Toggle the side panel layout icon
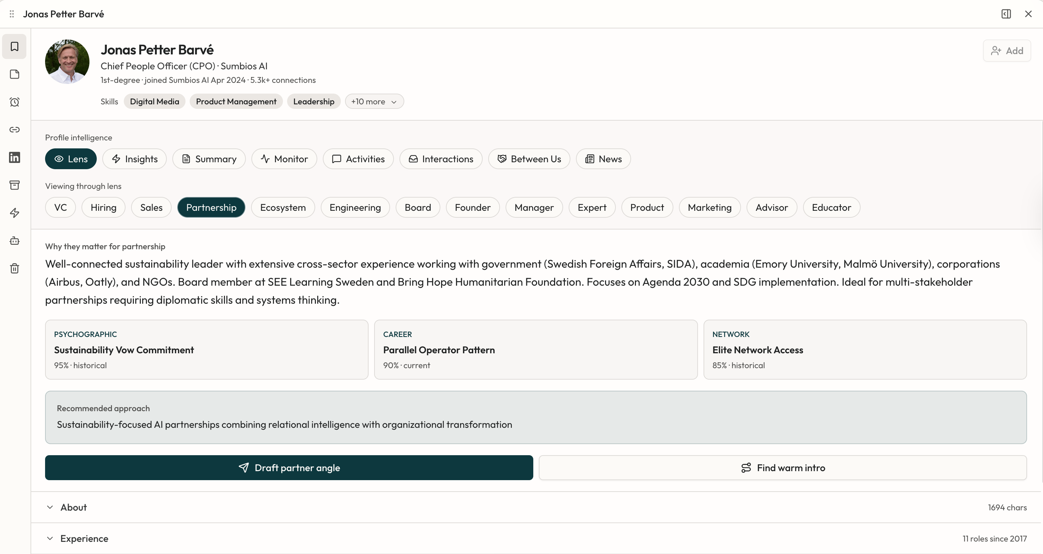 (1006, 14)
